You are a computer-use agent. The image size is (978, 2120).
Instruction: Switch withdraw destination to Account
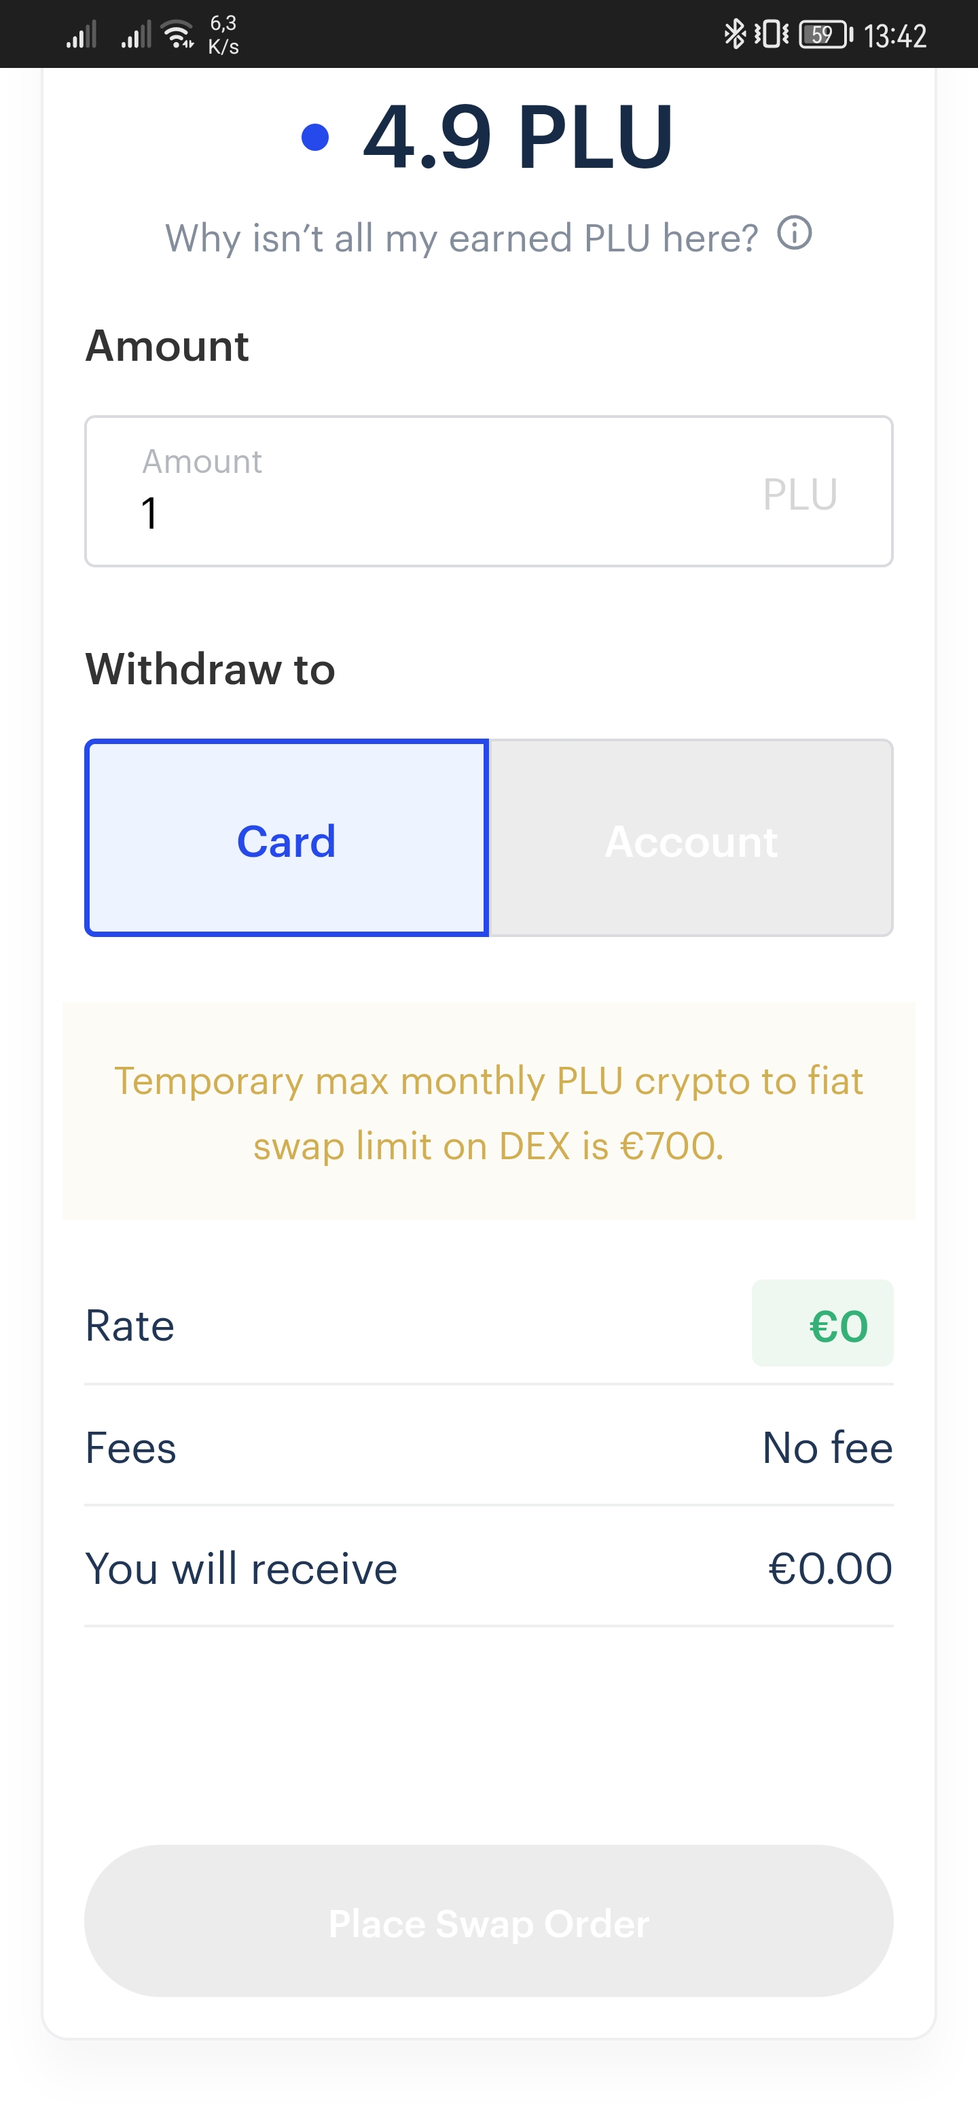[691, 838]
